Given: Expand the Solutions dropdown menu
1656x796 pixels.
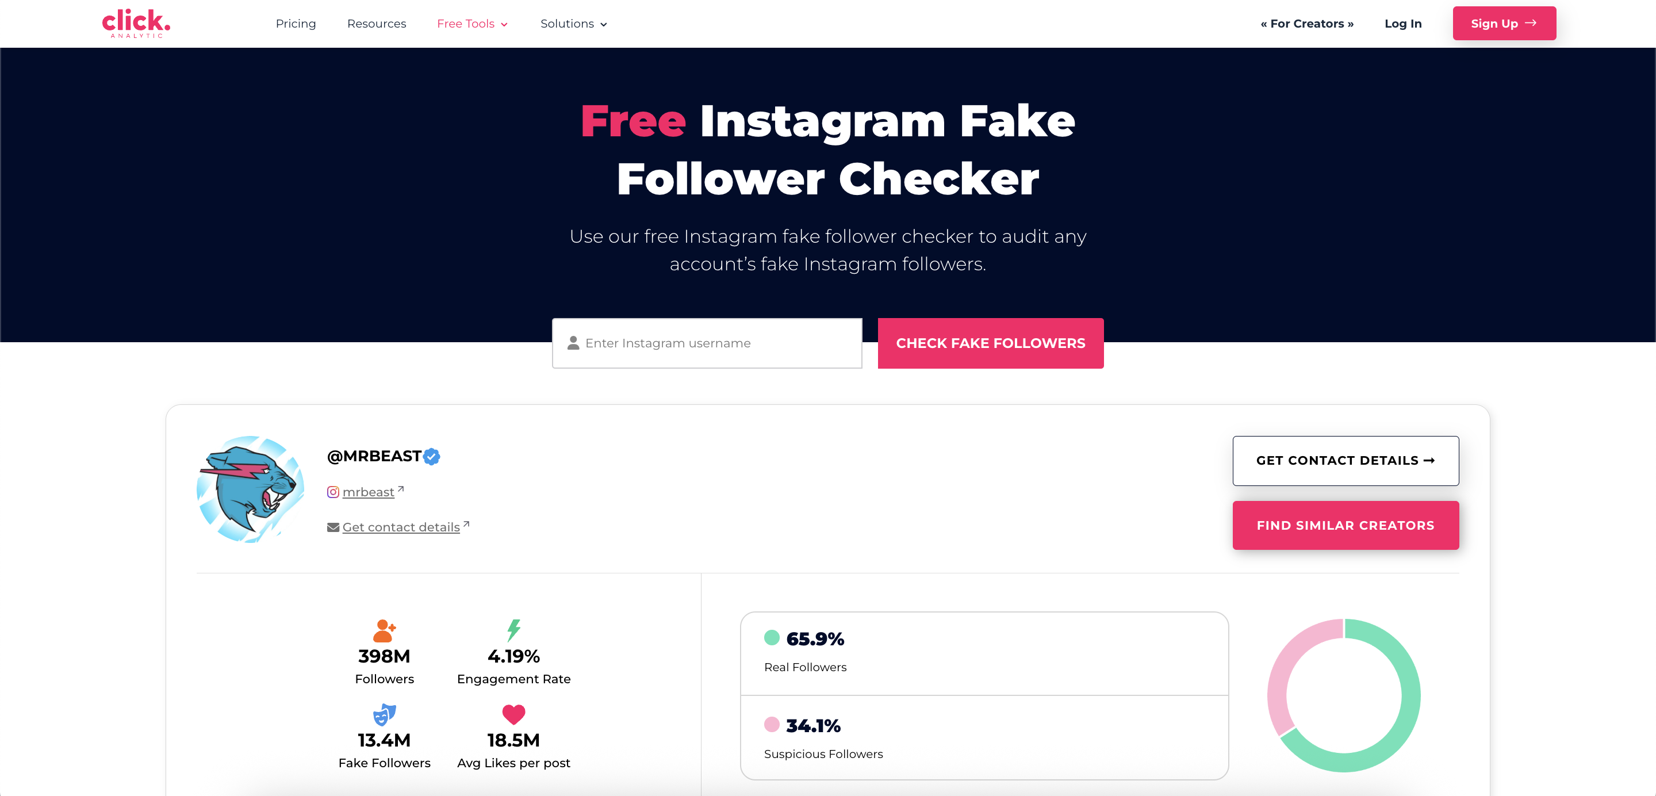Looking at the screenshot, I should (x=573, y=24).
